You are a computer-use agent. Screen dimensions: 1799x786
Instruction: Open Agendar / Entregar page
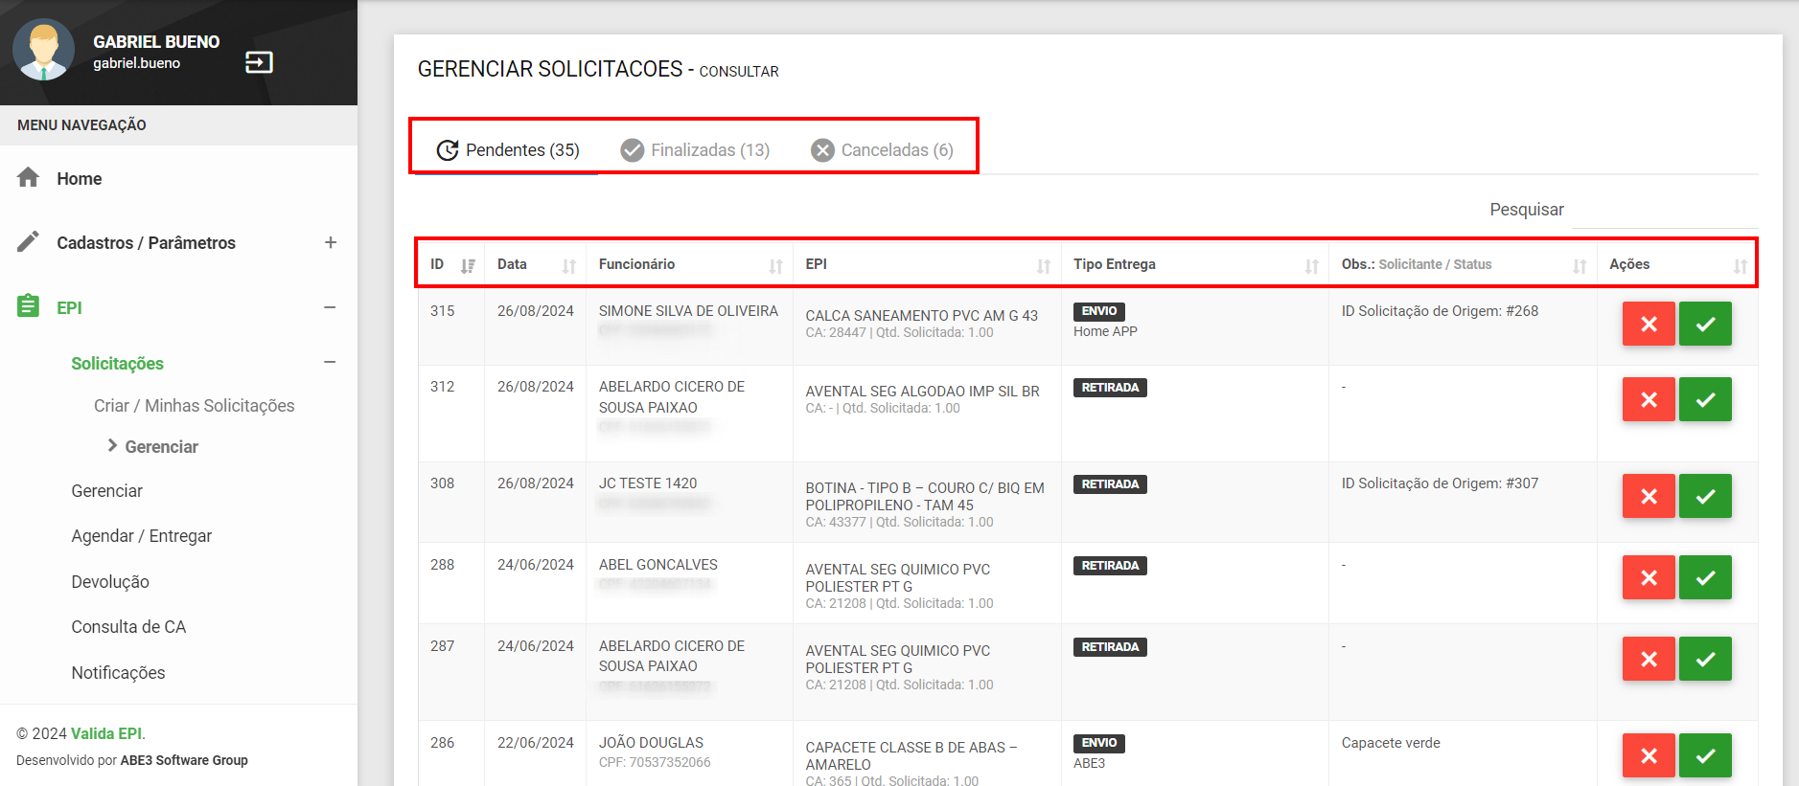point(142,536)
